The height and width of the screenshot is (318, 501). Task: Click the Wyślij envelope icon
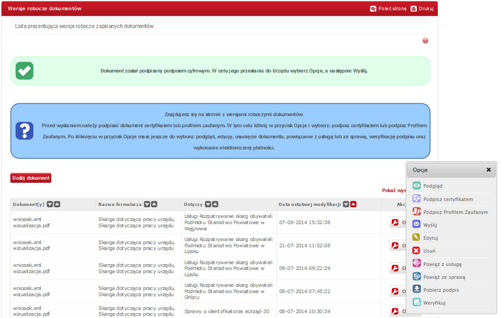tap(416, 225)
